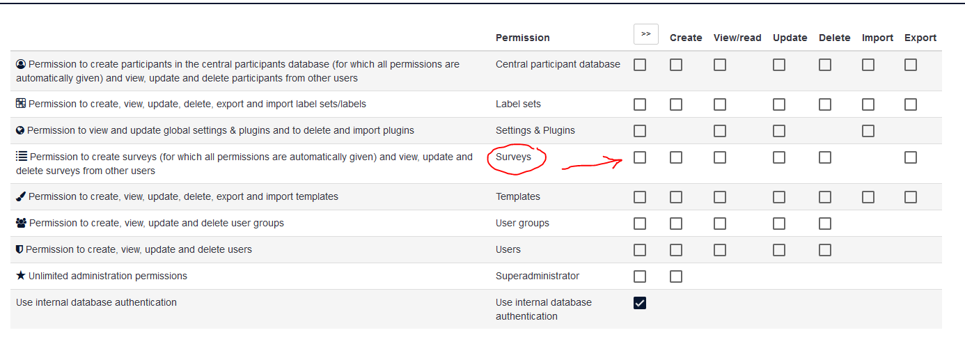Click the Surveys list icon

pyautogui.click(x=22, y=157)
